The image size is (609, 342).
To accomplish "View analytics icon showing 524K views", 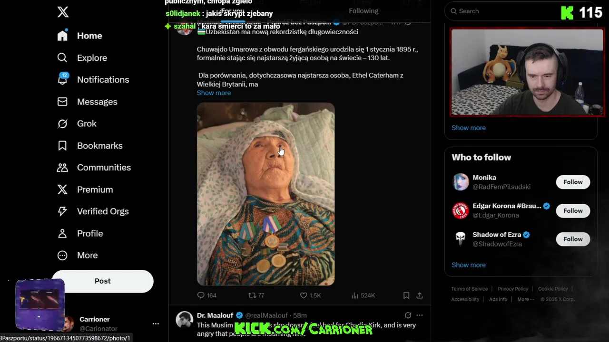I will (355, 295).
